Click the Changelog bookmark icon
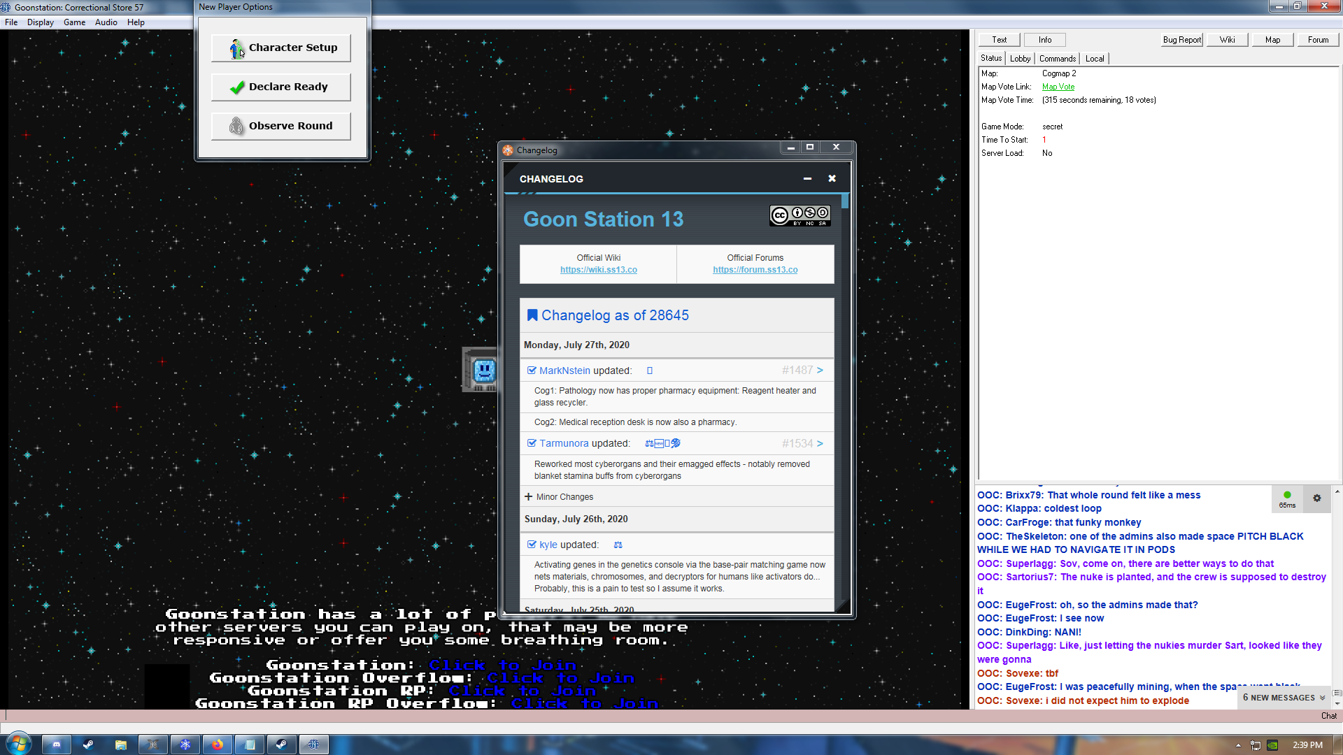1343x755 pixels. click(532, 315)
